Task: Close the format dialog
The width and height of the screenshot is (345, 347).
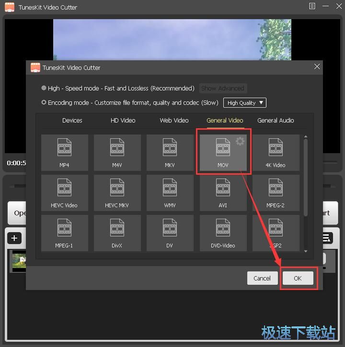Action: [x=317, y=67]
